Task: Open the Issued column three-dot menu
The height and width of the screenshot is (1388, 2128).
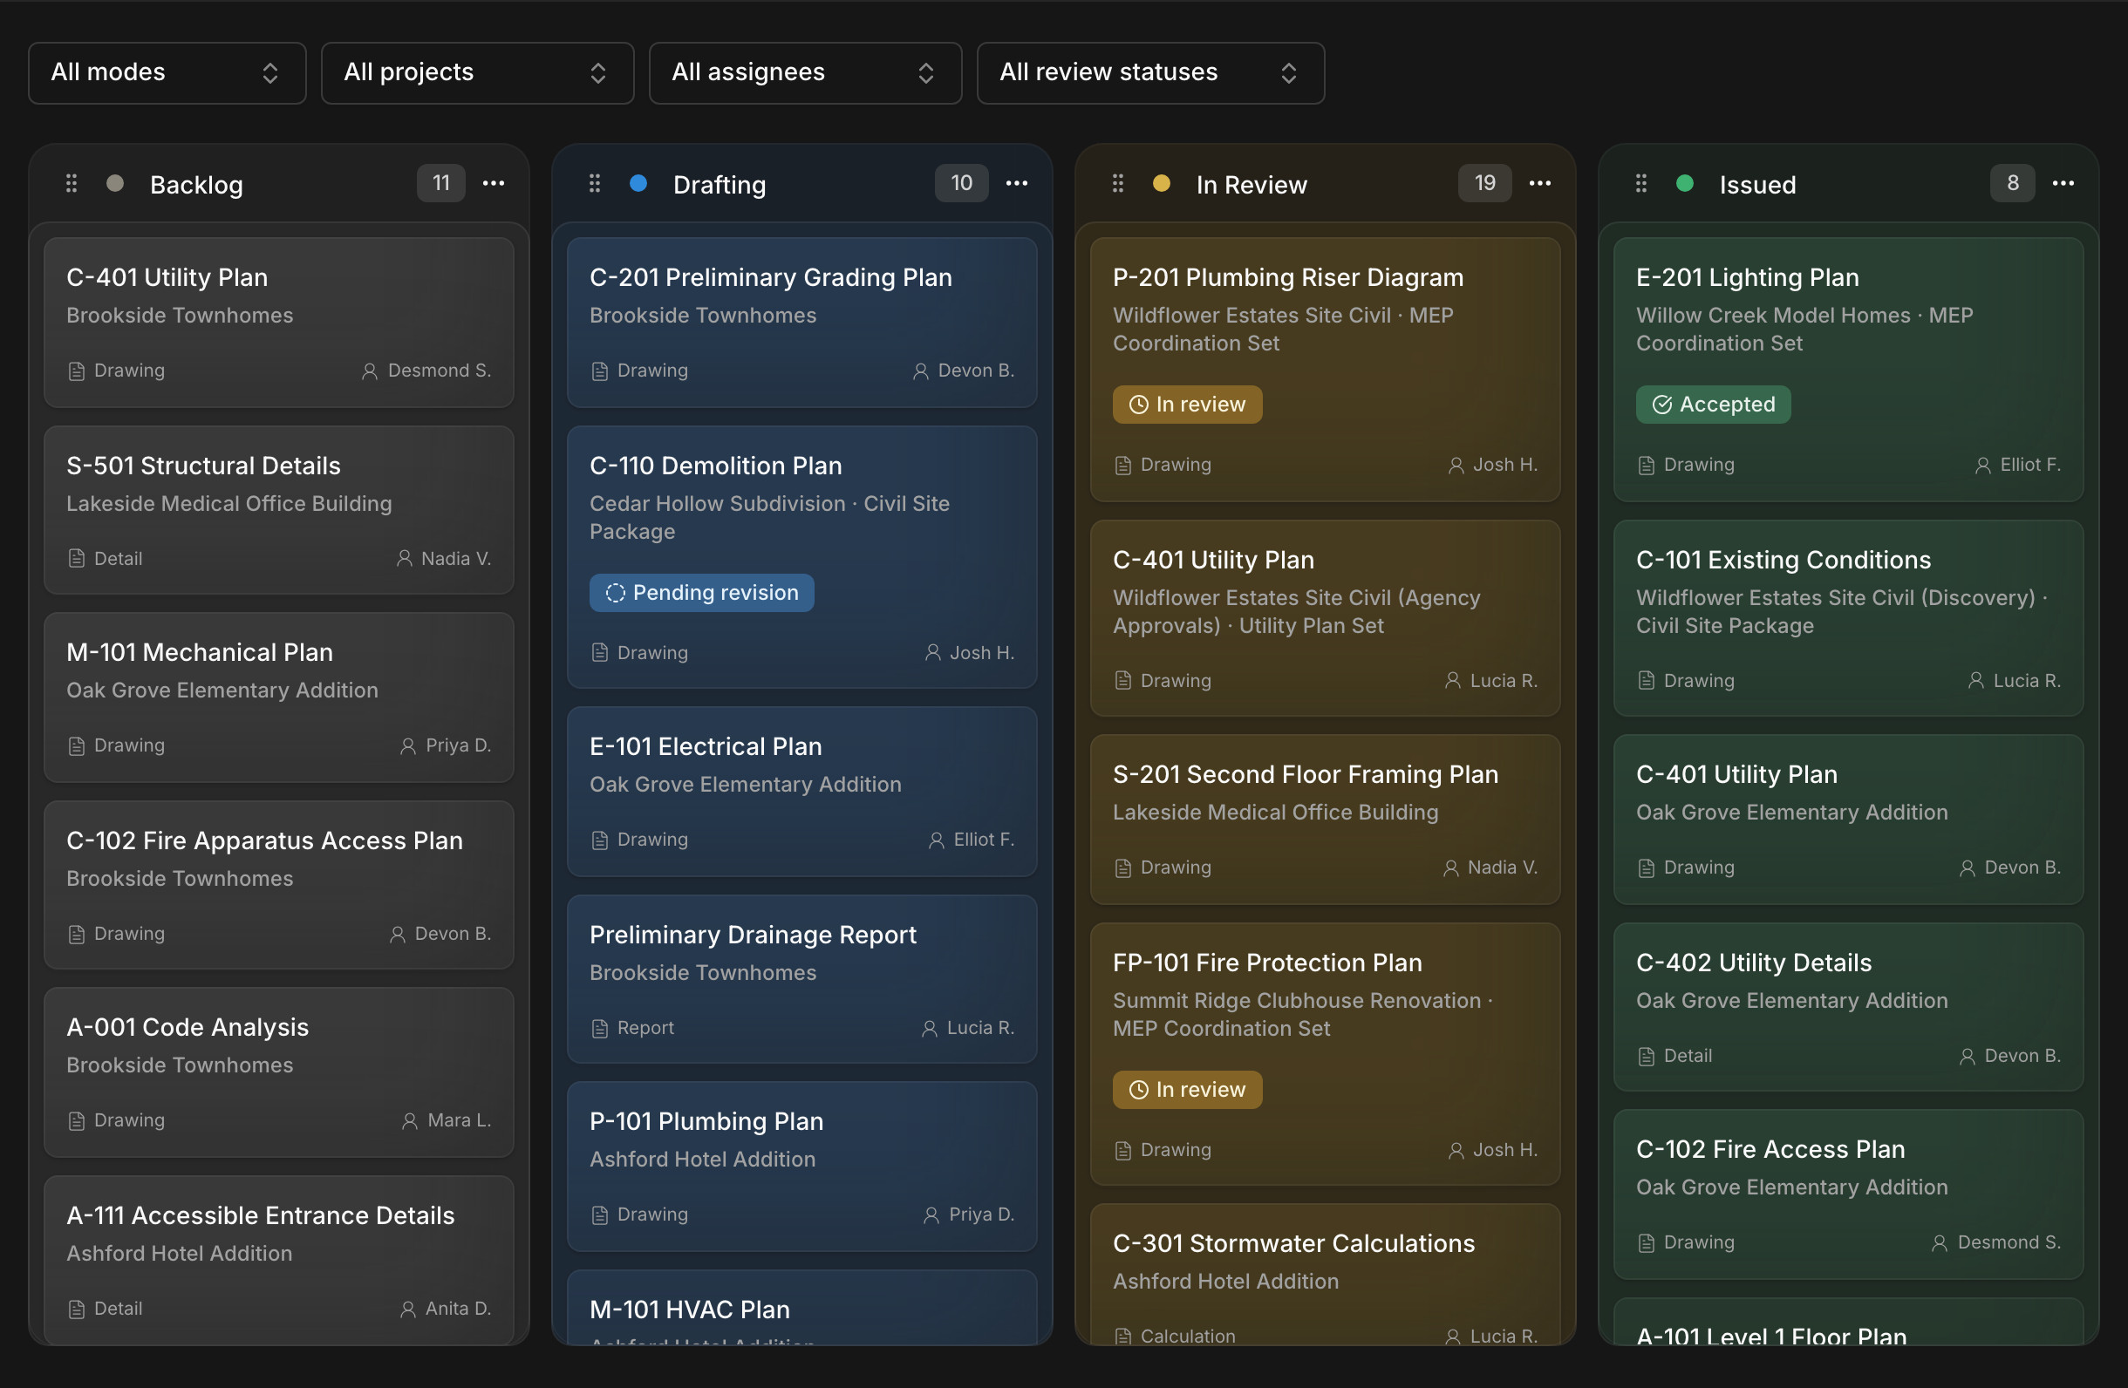Action: (x=2063, y=183)
